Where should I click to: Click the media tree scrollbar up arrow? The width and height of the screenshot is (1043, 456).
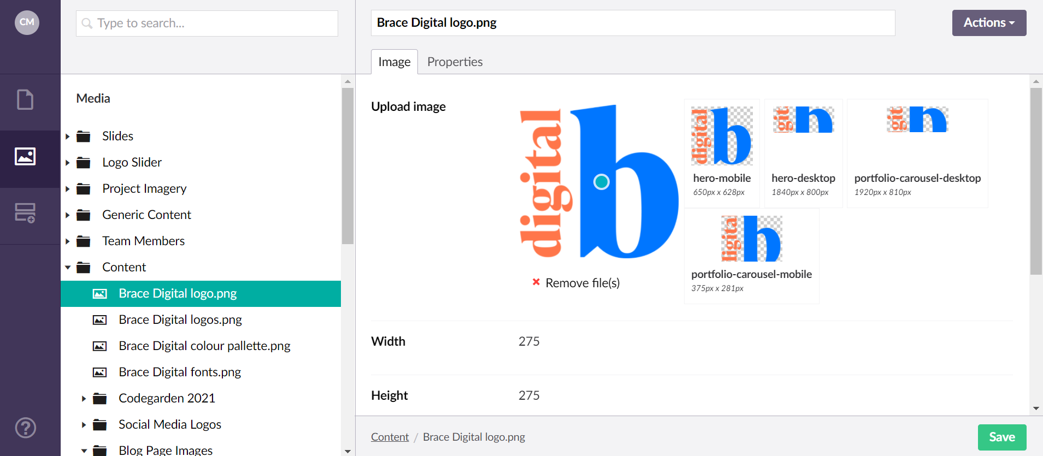347,81
